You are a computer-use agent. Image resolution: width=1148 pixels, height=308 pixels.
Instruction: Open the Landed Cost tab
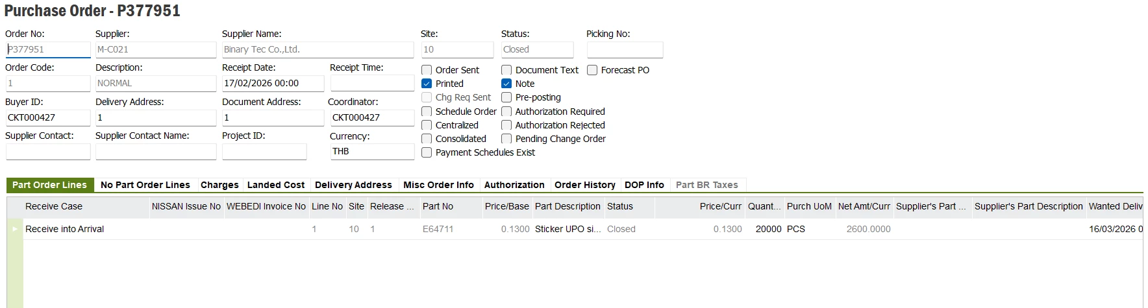pos(276,185)
